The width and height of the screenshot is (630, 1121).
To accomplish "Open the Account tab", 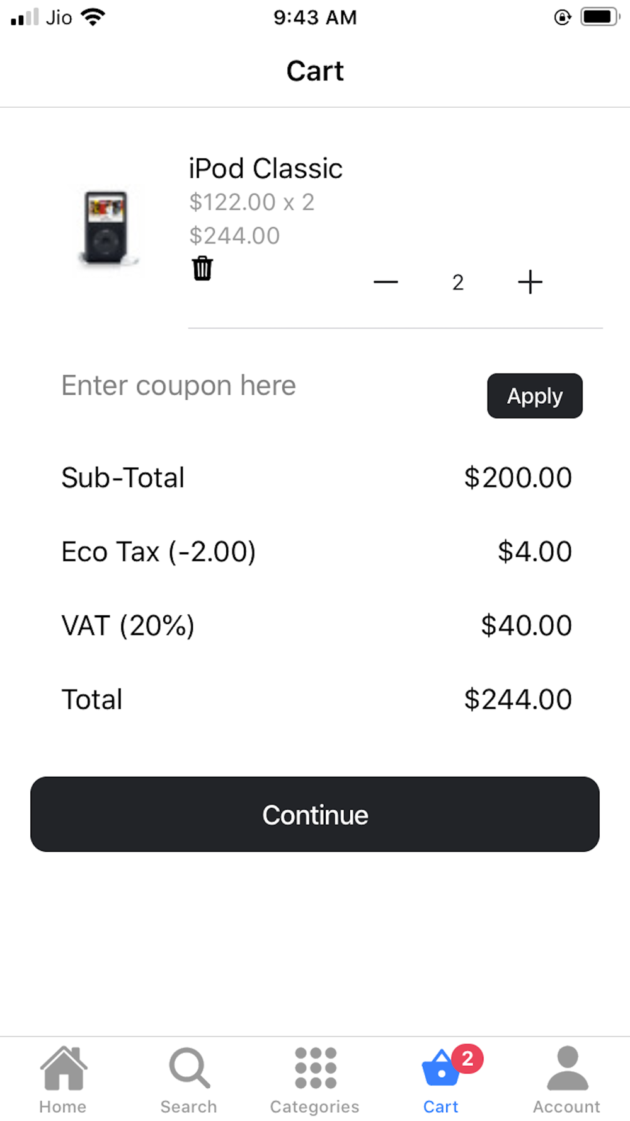I will 567,1079.
